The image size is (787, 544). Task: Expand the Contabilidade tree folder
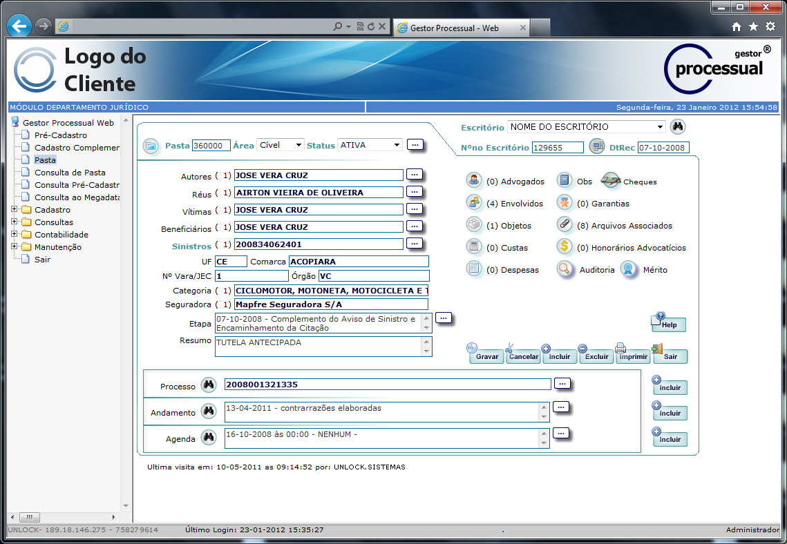15,235
